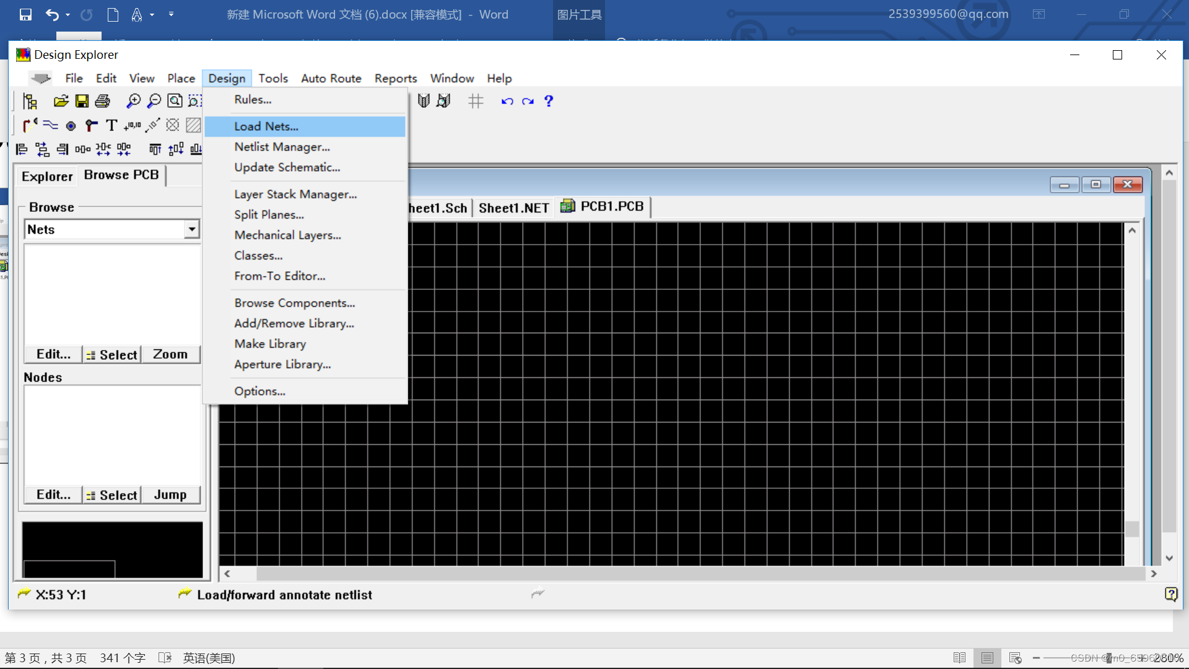Click the blue question mark help icon

549,101
